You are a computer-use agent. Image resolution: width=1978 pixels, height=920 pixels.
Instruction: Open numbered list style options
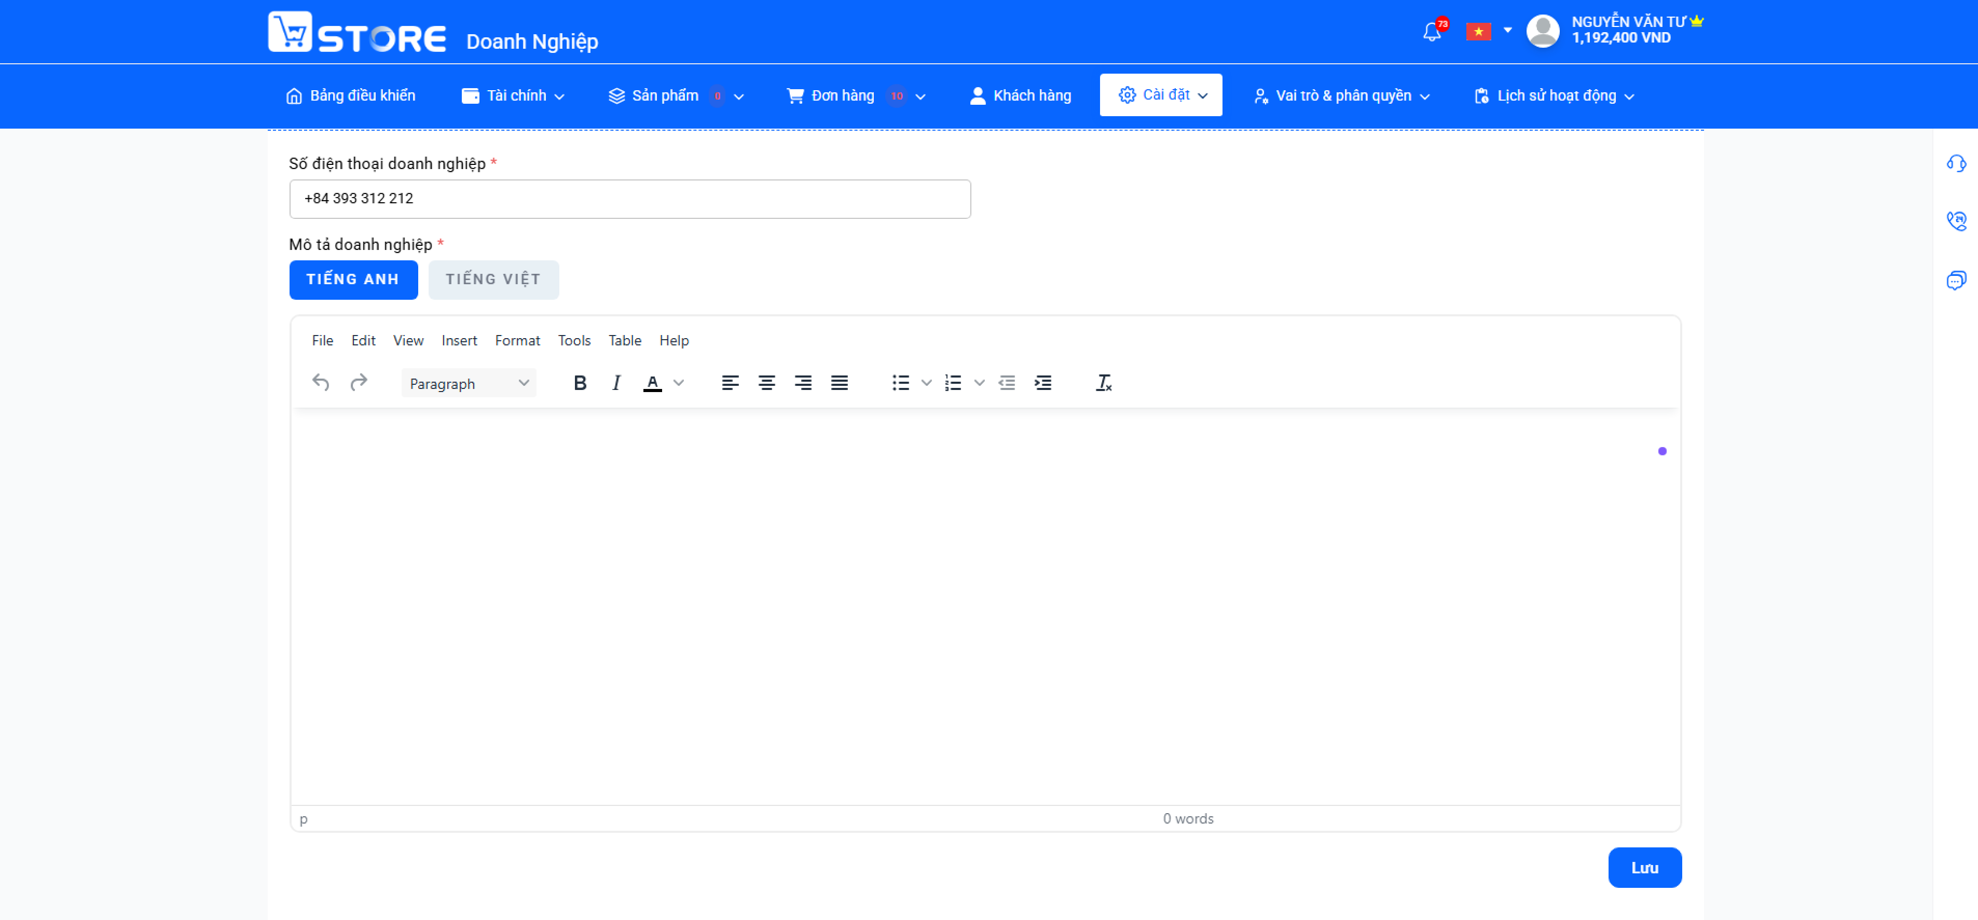pos(979,382)
